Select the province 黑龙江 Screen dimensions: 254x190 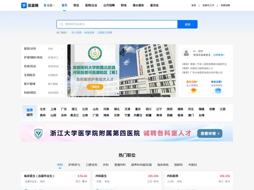coord(74,115)
